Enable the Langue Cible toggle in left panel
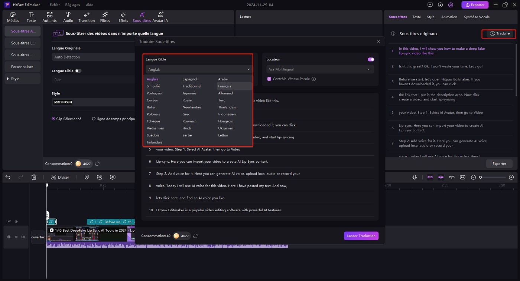The height and width of the screenshot is (281, 520). pos(78,71)
